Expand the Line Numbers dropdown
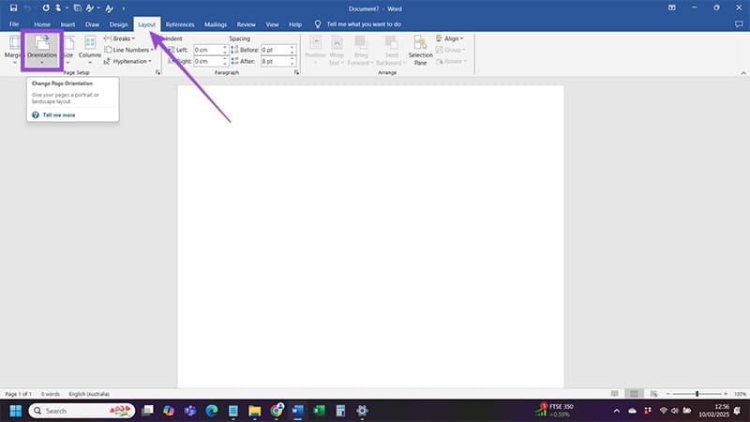750x422 pixels. (x=130, y=50)
